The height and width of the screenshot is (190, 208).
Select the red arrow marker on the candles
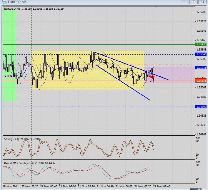tap(152, 77)
